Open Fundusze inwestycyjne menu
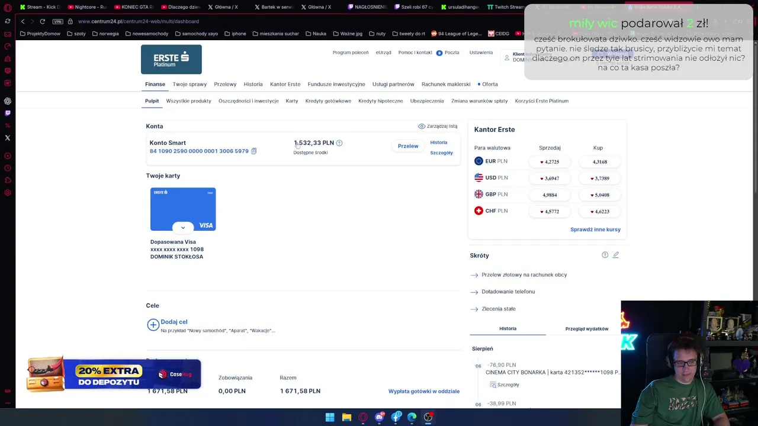 tap(336, 84)
